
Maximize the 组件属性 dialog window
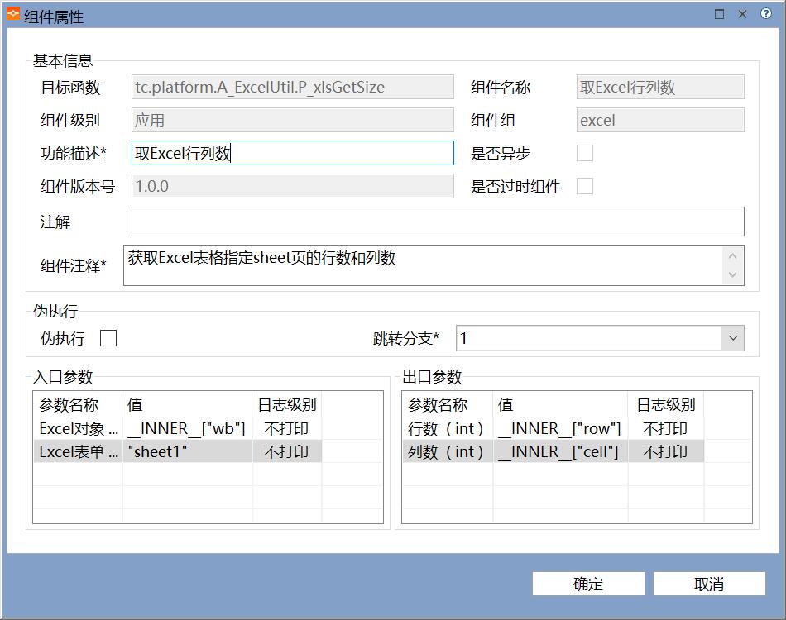click(719, 14)
